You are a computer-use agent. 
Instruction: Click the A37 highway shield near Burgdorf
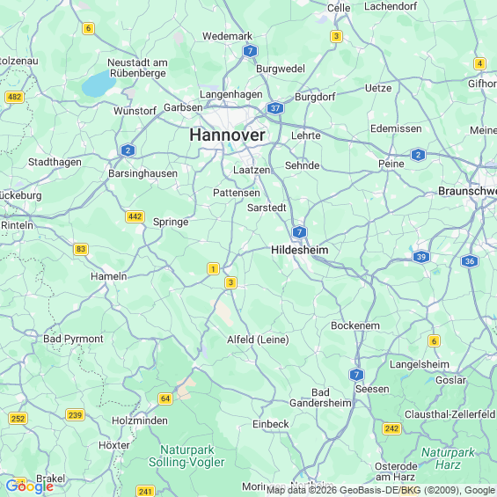[275, 108]
